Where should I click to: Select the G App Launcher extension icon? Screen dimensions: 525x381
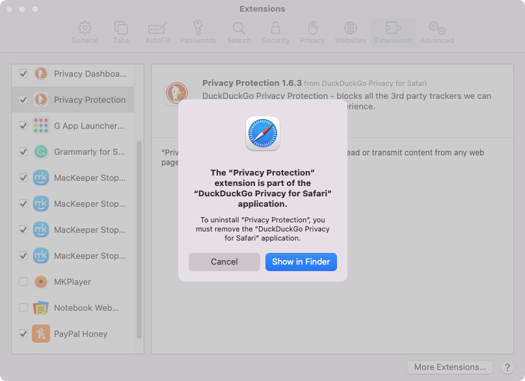41,125
